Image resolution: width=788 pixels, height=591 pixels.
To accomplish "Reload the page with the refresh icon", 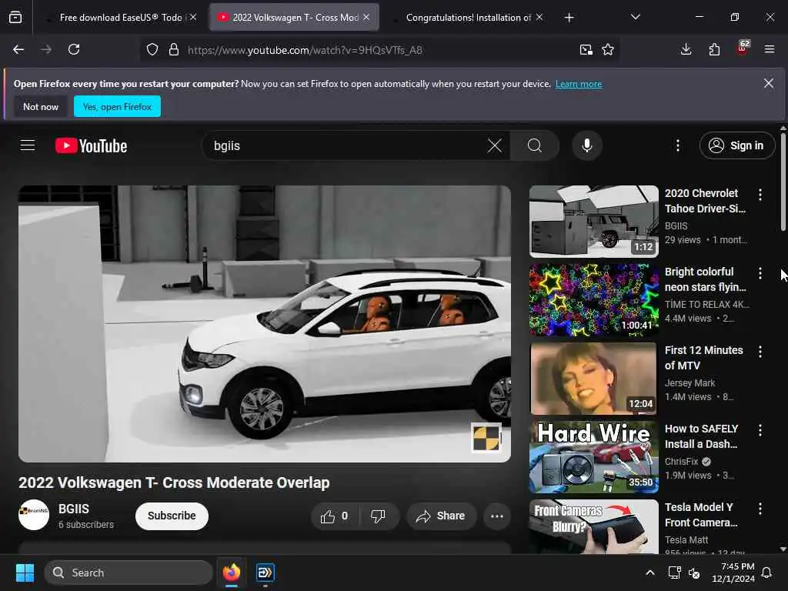I will coord(74,49).
